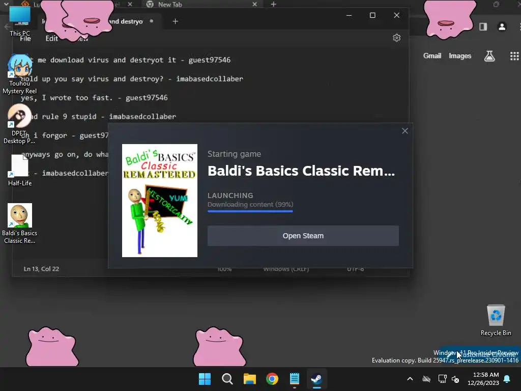
Task: Open Google Chrome from the taskbar
Action: coord(272,379)
